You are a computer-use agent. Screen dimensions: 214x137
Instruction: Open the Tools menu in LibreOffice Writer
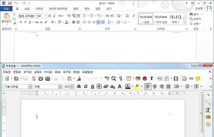(x=67, y=72)
